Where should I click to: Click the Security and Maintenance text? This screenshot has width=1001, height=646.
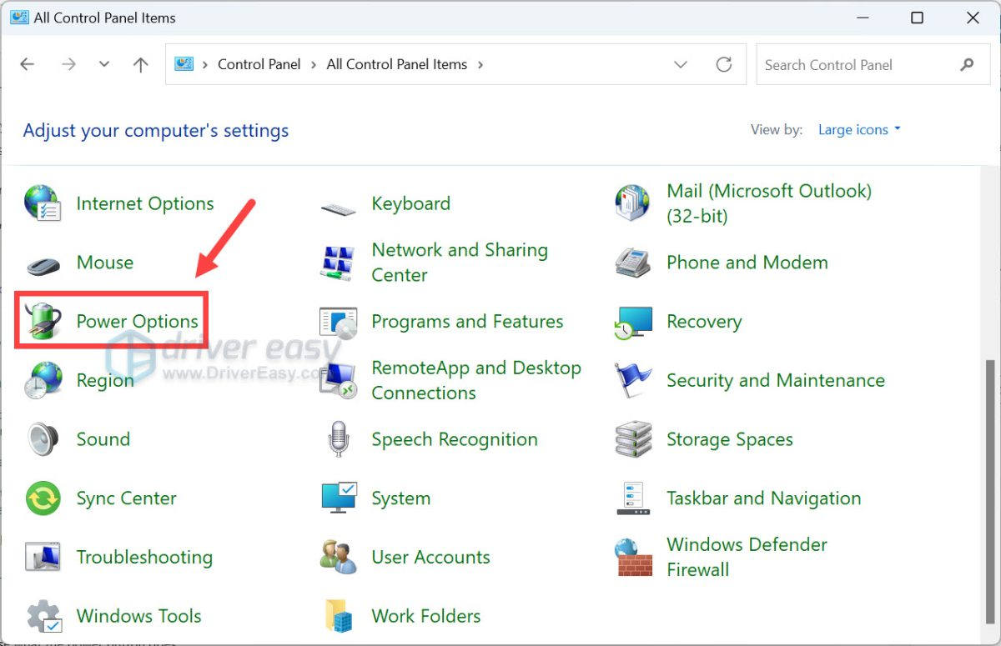(x=776, y=381)
